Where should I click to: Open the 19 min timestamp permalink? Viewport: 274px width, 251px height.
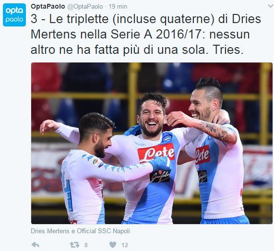coord(118,7)
